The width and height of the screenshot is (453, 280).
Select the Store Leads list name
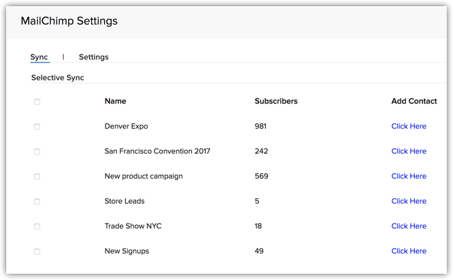124,201
